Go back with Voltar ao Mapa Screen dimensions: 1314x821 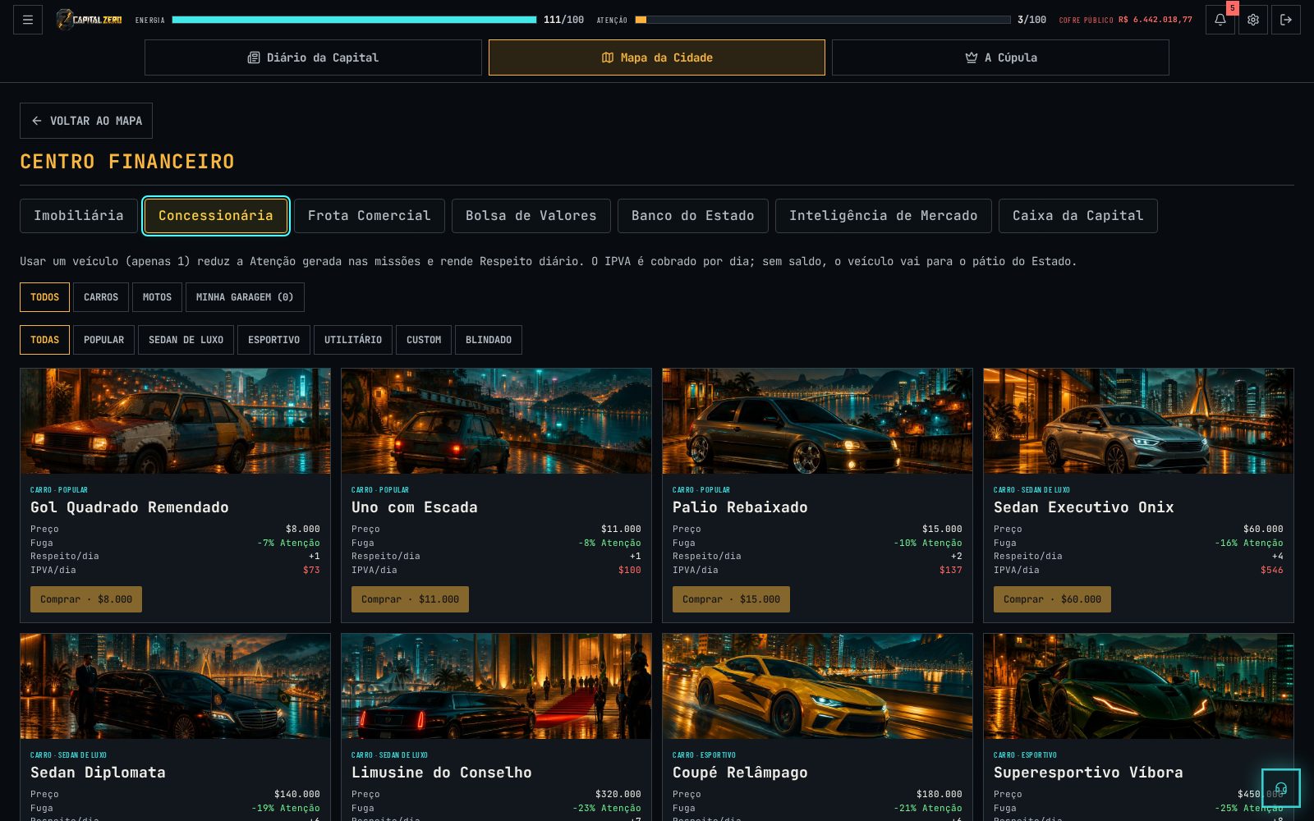86,121
